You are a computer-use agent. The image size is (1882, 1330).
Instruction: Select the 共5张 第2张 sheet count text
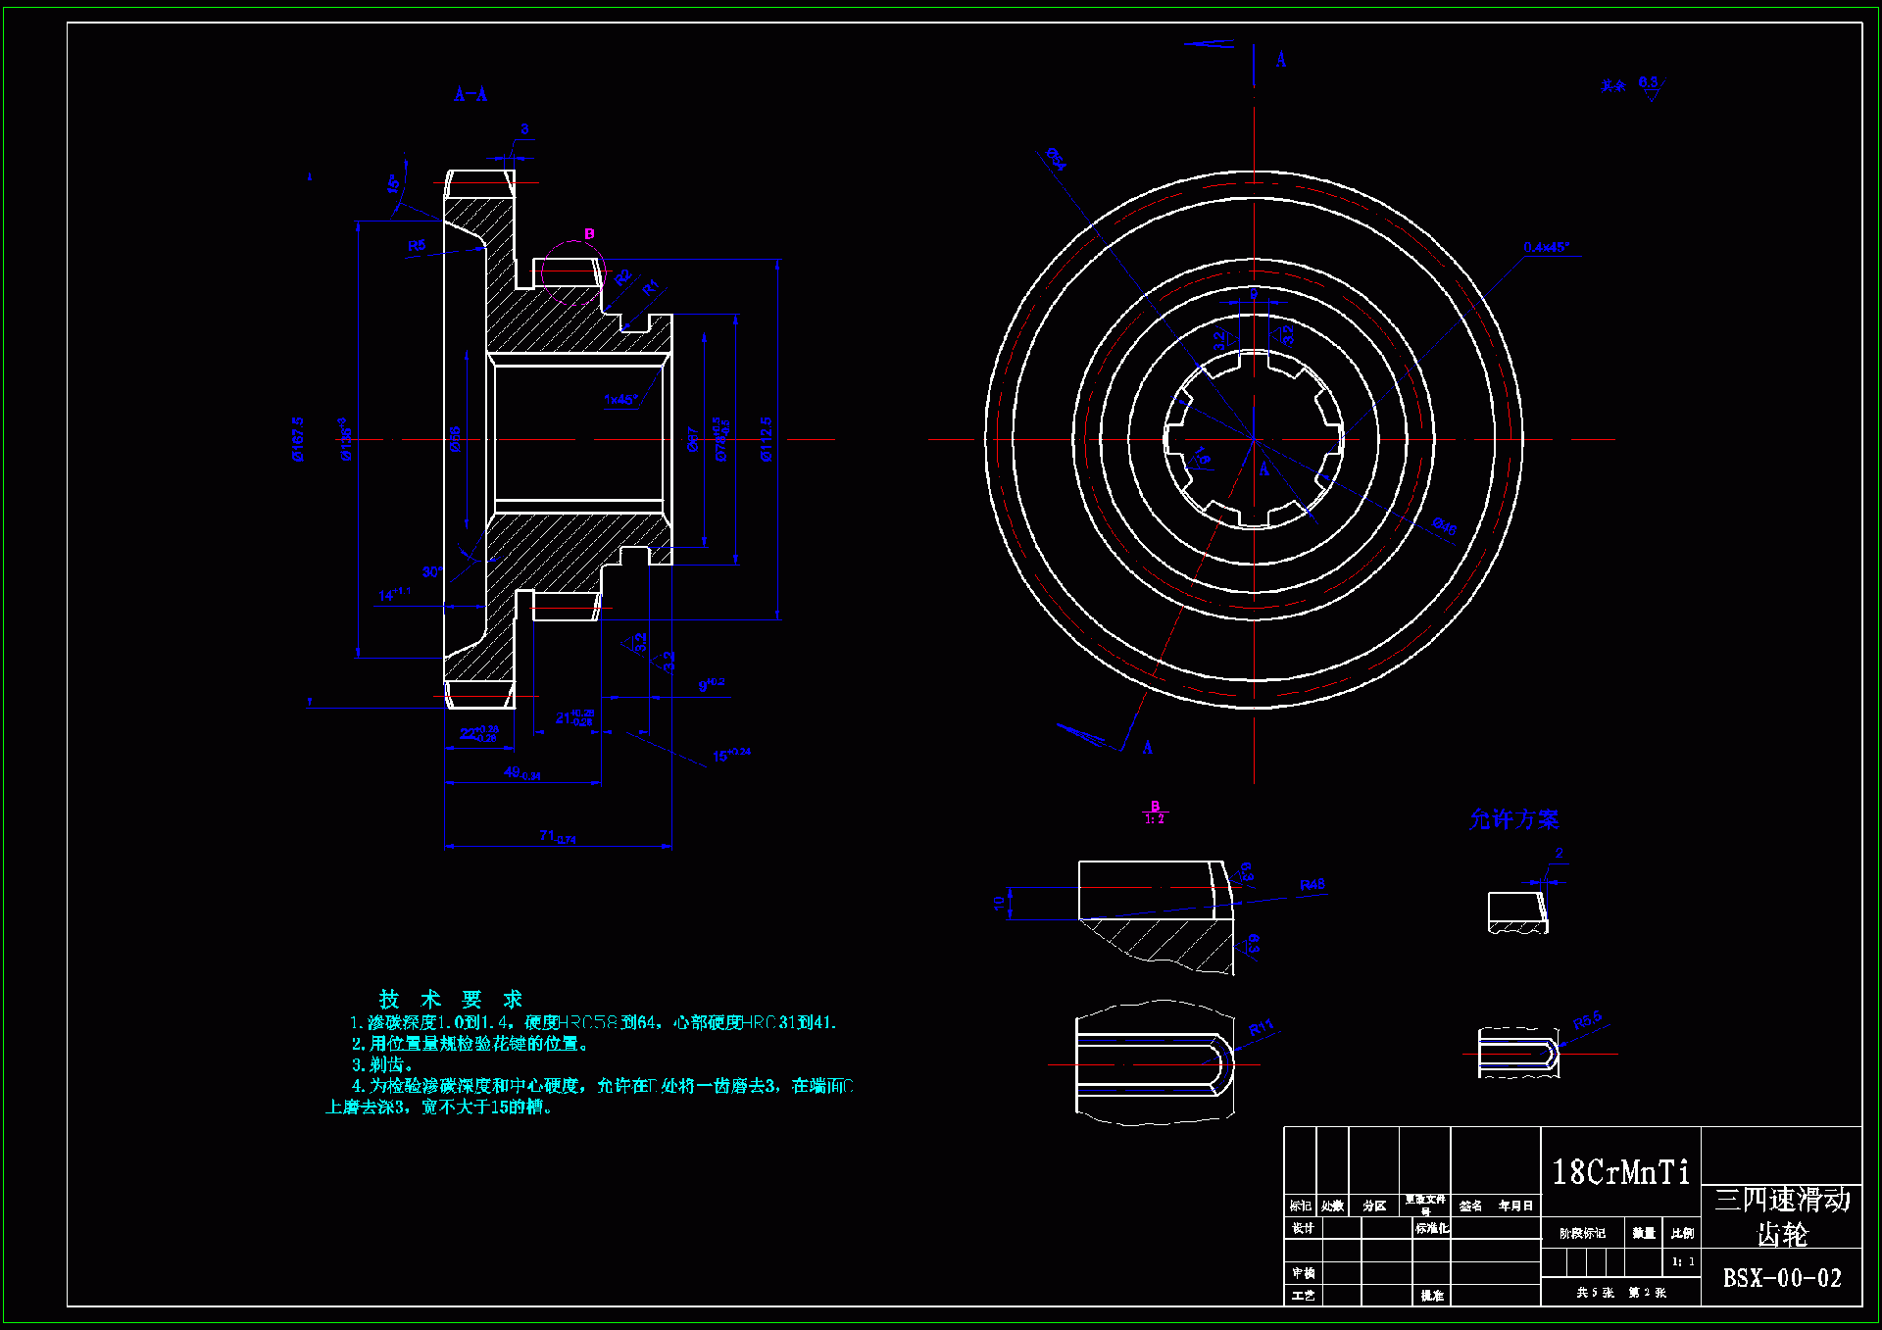(x=1620, y=1293)
